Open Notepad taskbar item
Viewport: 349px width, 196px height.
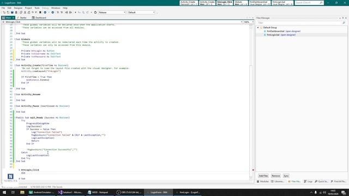pos(99,192)
